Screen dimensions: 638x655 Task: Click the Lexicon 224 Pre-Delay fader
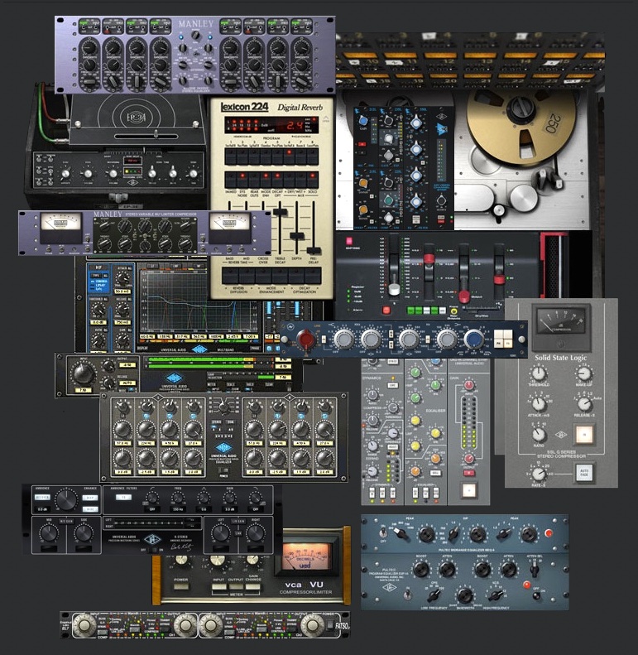coord(314,250)
